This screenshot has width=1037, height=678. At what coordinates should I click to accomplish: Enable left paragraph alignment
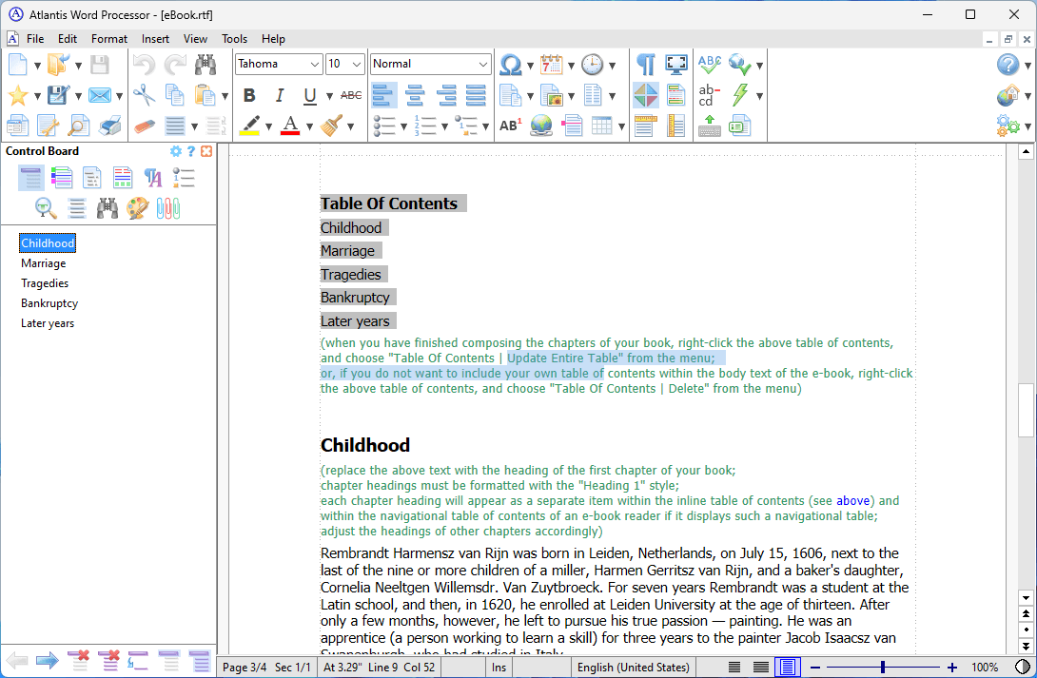point(383,95)
